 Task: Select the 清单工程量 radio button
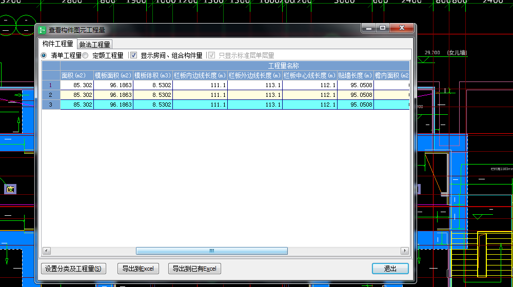44,55
